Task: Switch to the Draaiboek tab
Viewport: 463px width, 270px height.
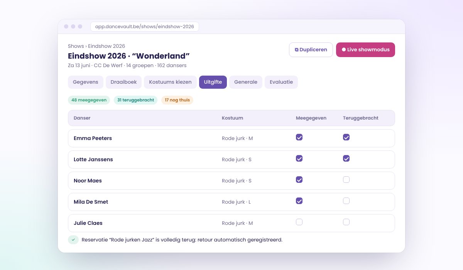Action: click(123, 82)
